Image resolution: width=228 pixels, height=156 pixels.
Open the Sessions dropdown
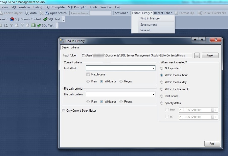coord(122,13)
